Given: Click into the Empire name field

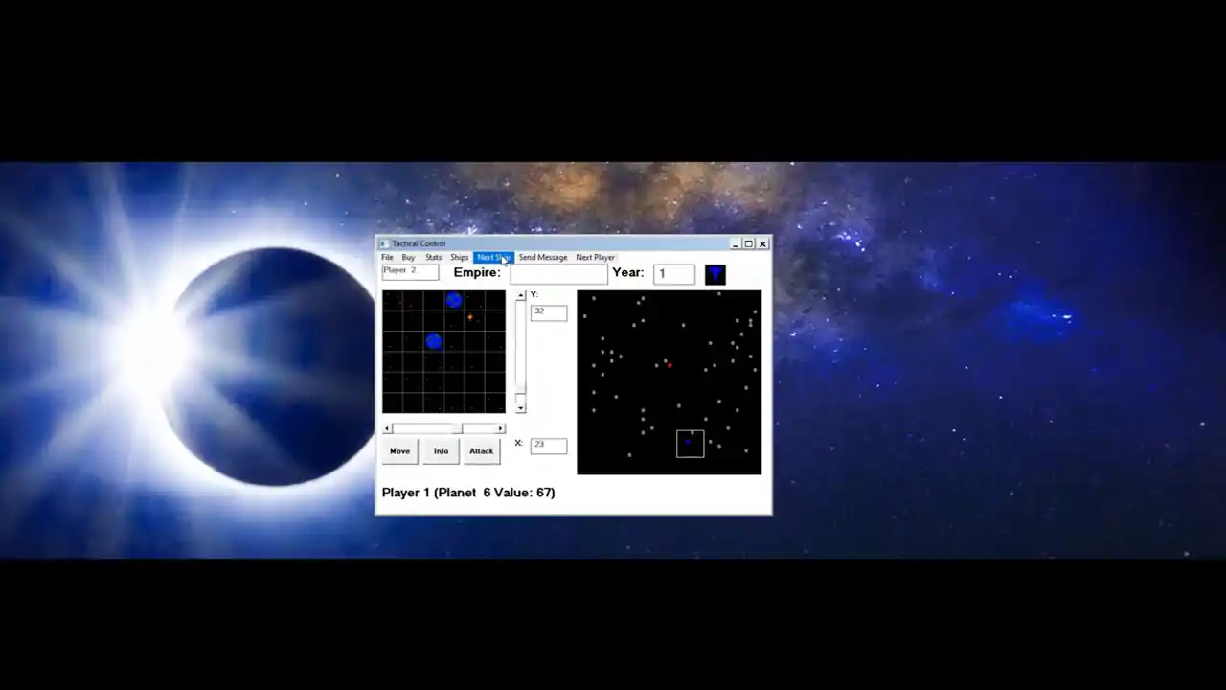Looking at the screenshot, I should pos(559,274).
